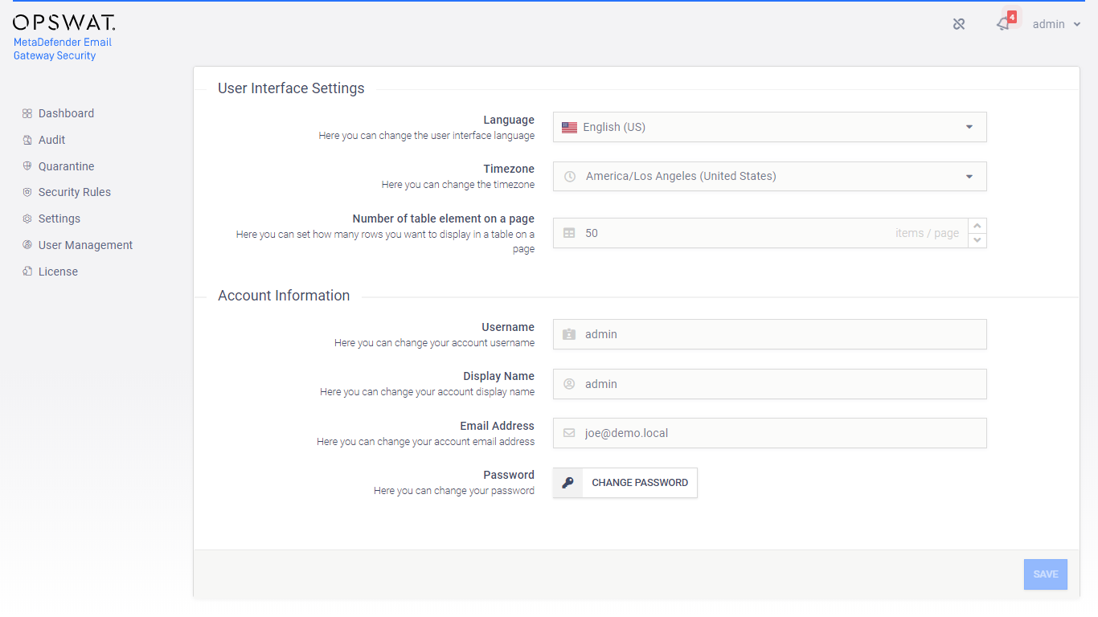1098x617 pixels.
Task: Click the broken link connection icon
Action: pos(959,24)
